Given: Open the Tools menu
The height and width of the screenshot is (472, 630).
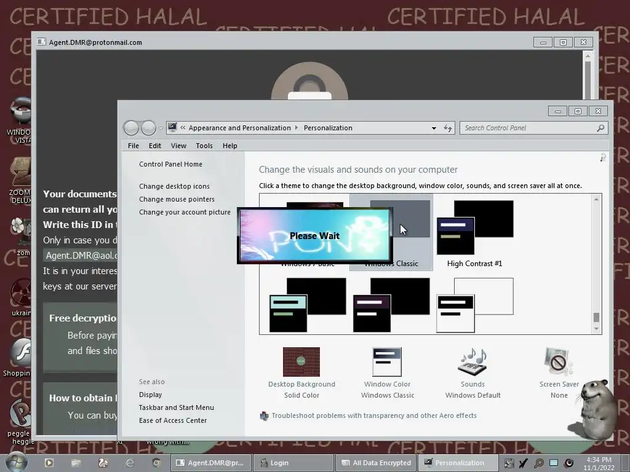Looking at the screenshot, I should 204,146.
